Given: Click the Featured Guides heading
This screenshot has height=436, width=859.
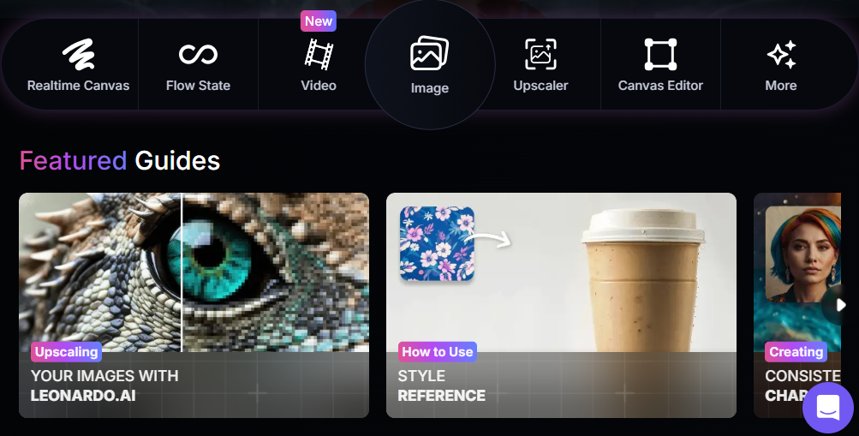Looking at the screenshot, I should (x=119, y=160).
